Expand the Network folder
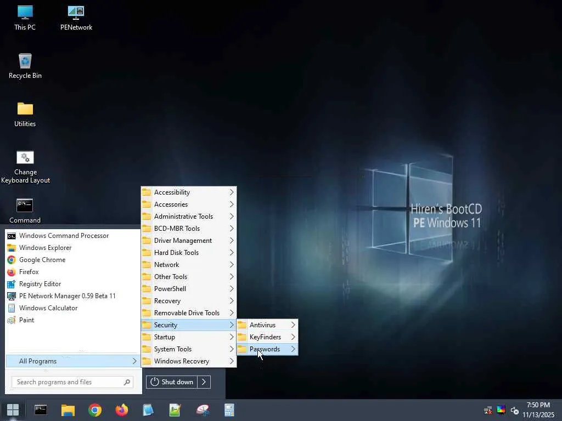This screenshot has width=562, height=421. point(189,265)
